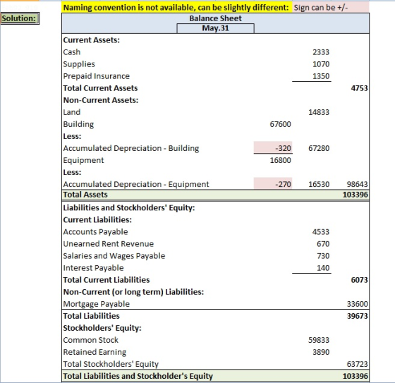Click the total 4753
The height and width of the screenshot is (383, 395).
[359, 88]
